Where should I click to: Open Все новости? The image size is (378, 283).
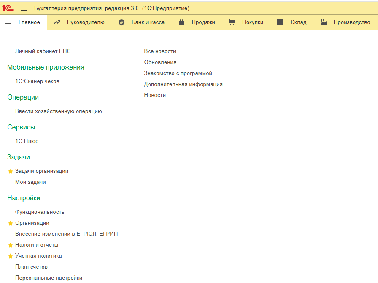(160, 51)
